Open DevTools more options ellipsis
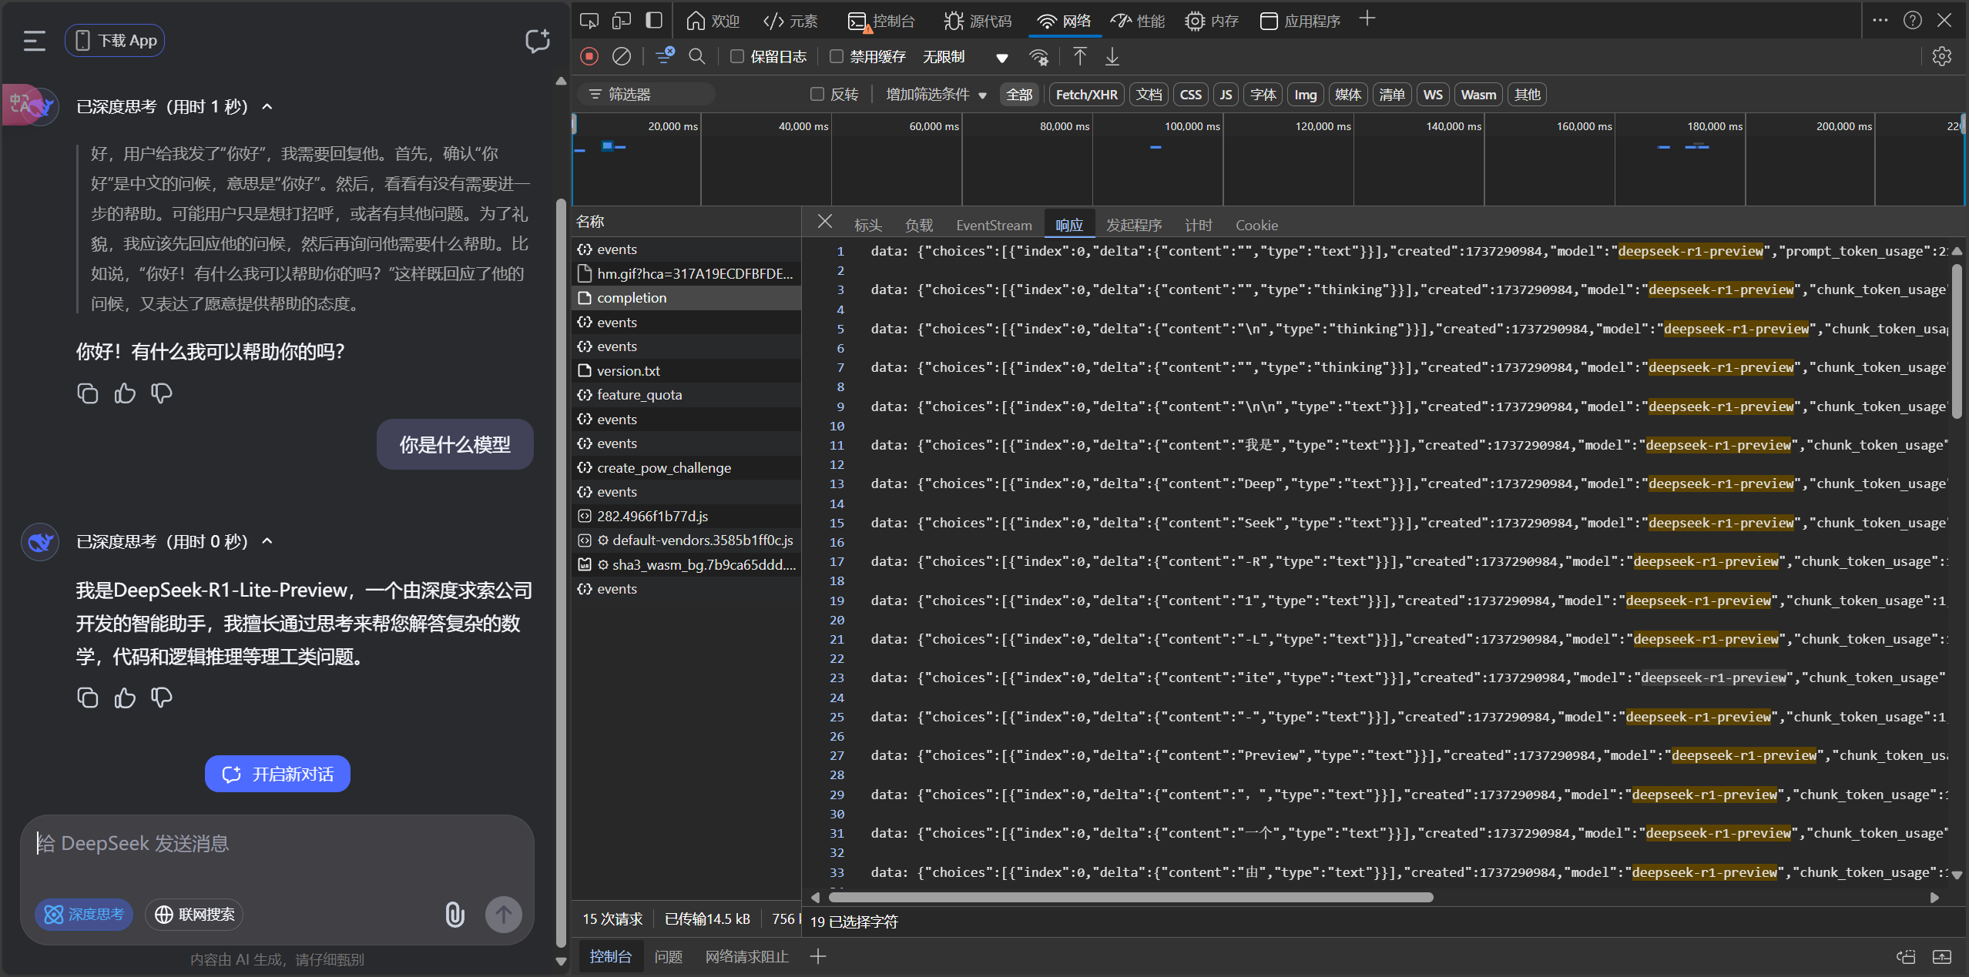 tap(1880, 20)
